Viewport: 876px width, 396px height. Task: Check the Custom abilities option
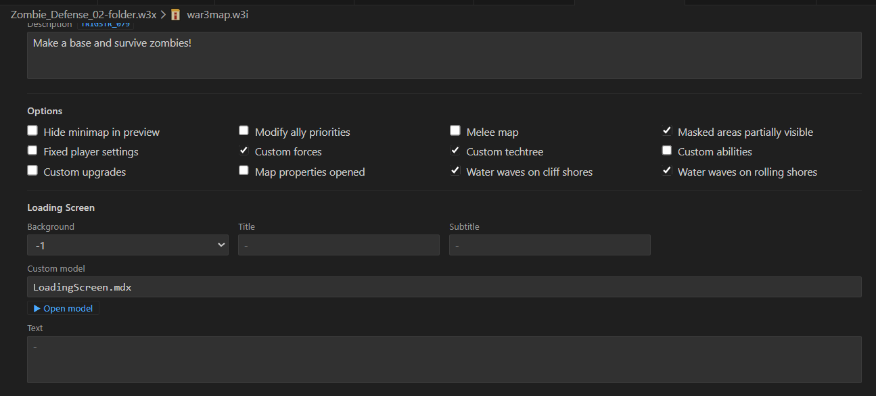(x=667, y=151)
